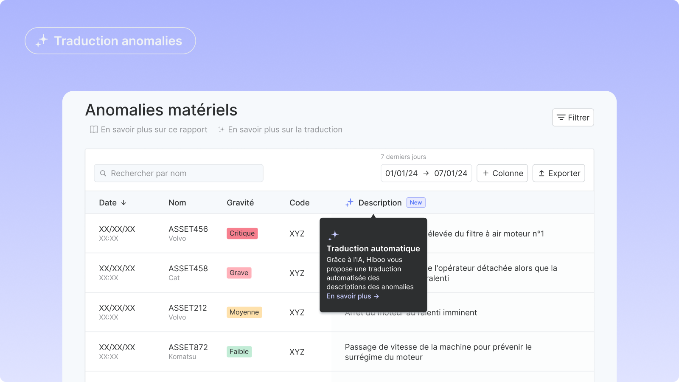Viewport: 679px width, 382px height.
Task: Click the Grave severity badge
Action: point(239,273)
